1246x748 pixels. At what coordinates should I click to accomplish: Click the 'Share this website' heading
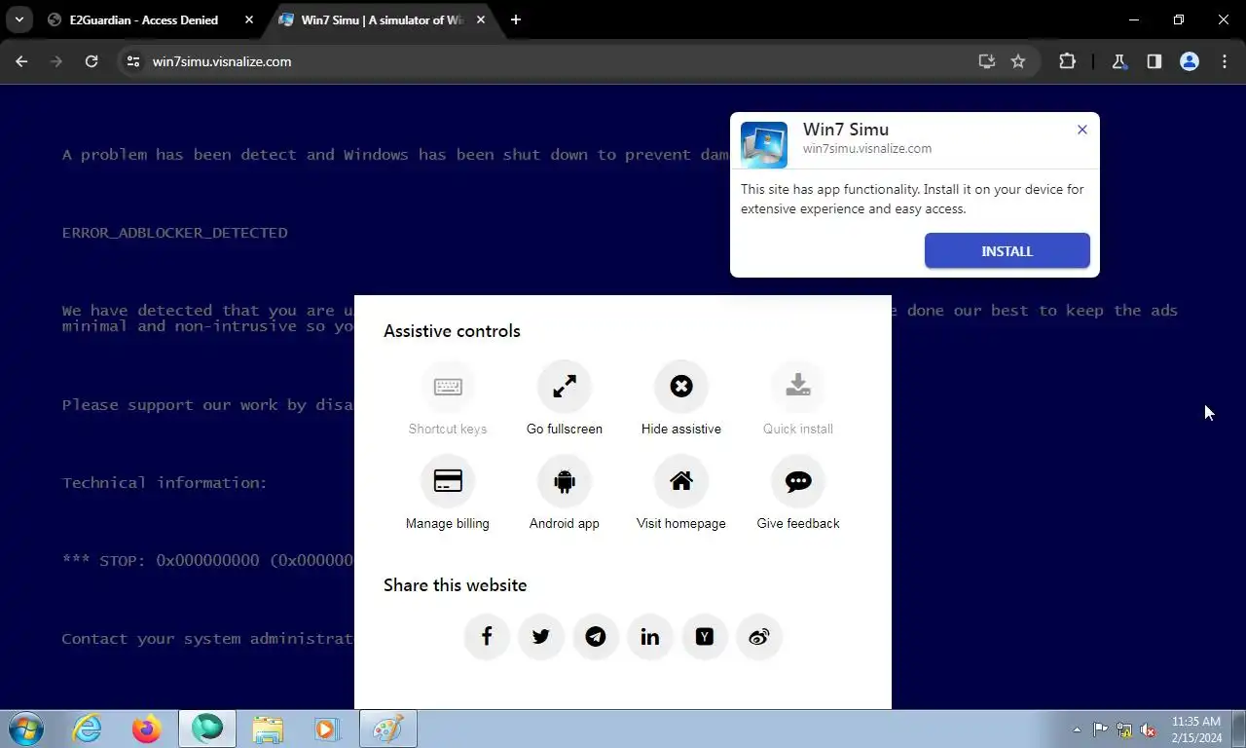click(455, 585)
